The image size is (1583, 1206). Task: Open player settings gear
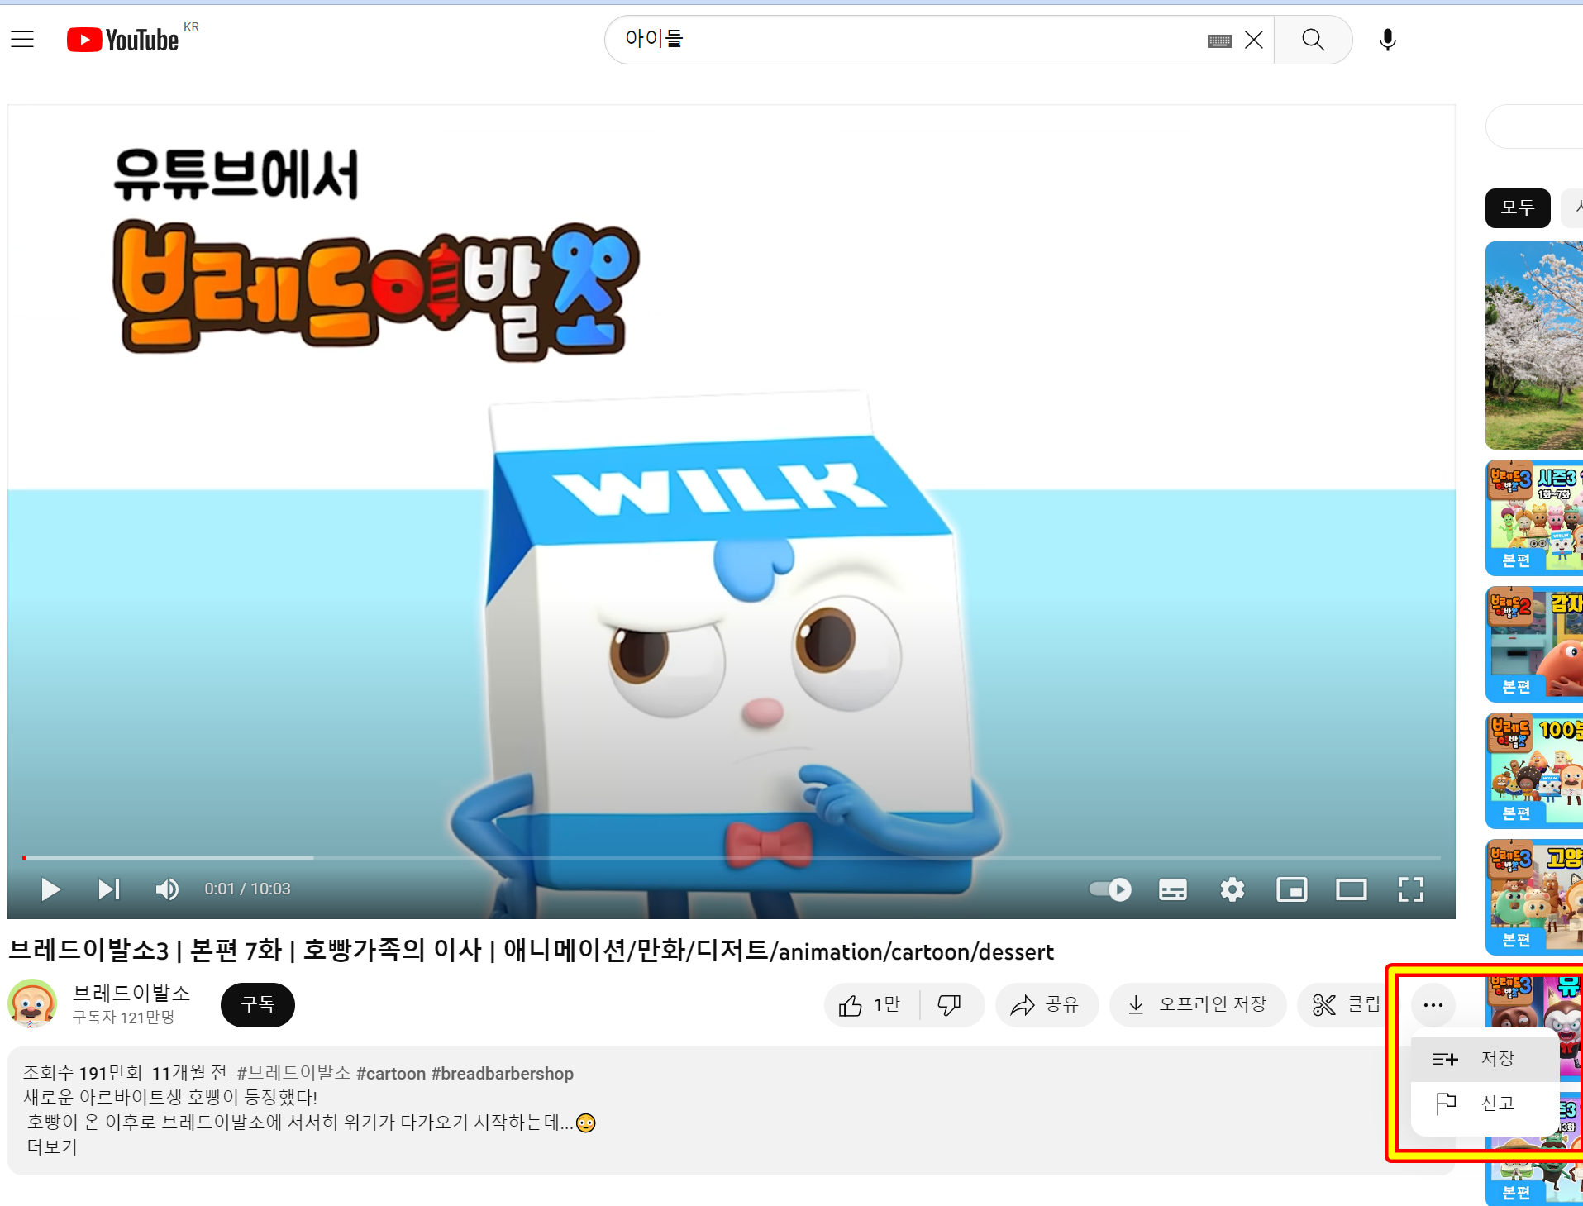coord(1232,889)
